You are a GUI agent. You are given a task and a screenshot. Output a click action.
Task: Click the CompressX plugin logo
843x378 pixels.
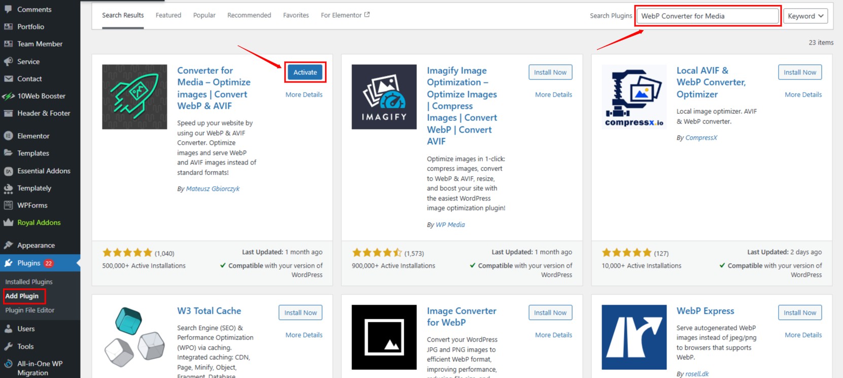(x=634, y=97)
